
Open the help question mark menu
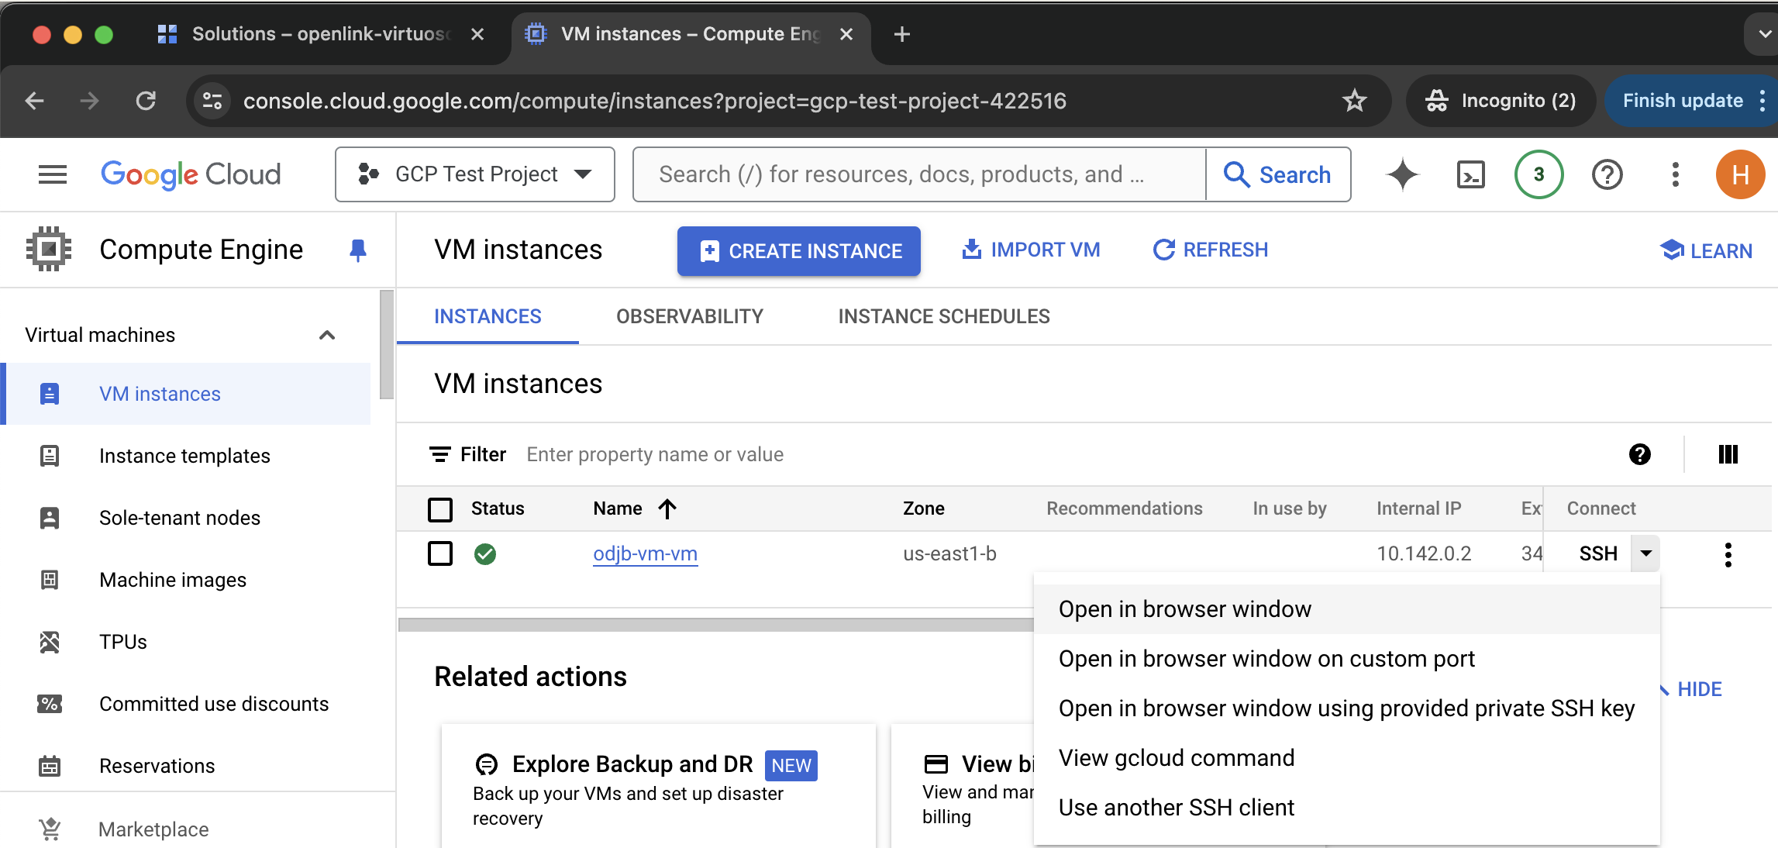coord(1607,174)
